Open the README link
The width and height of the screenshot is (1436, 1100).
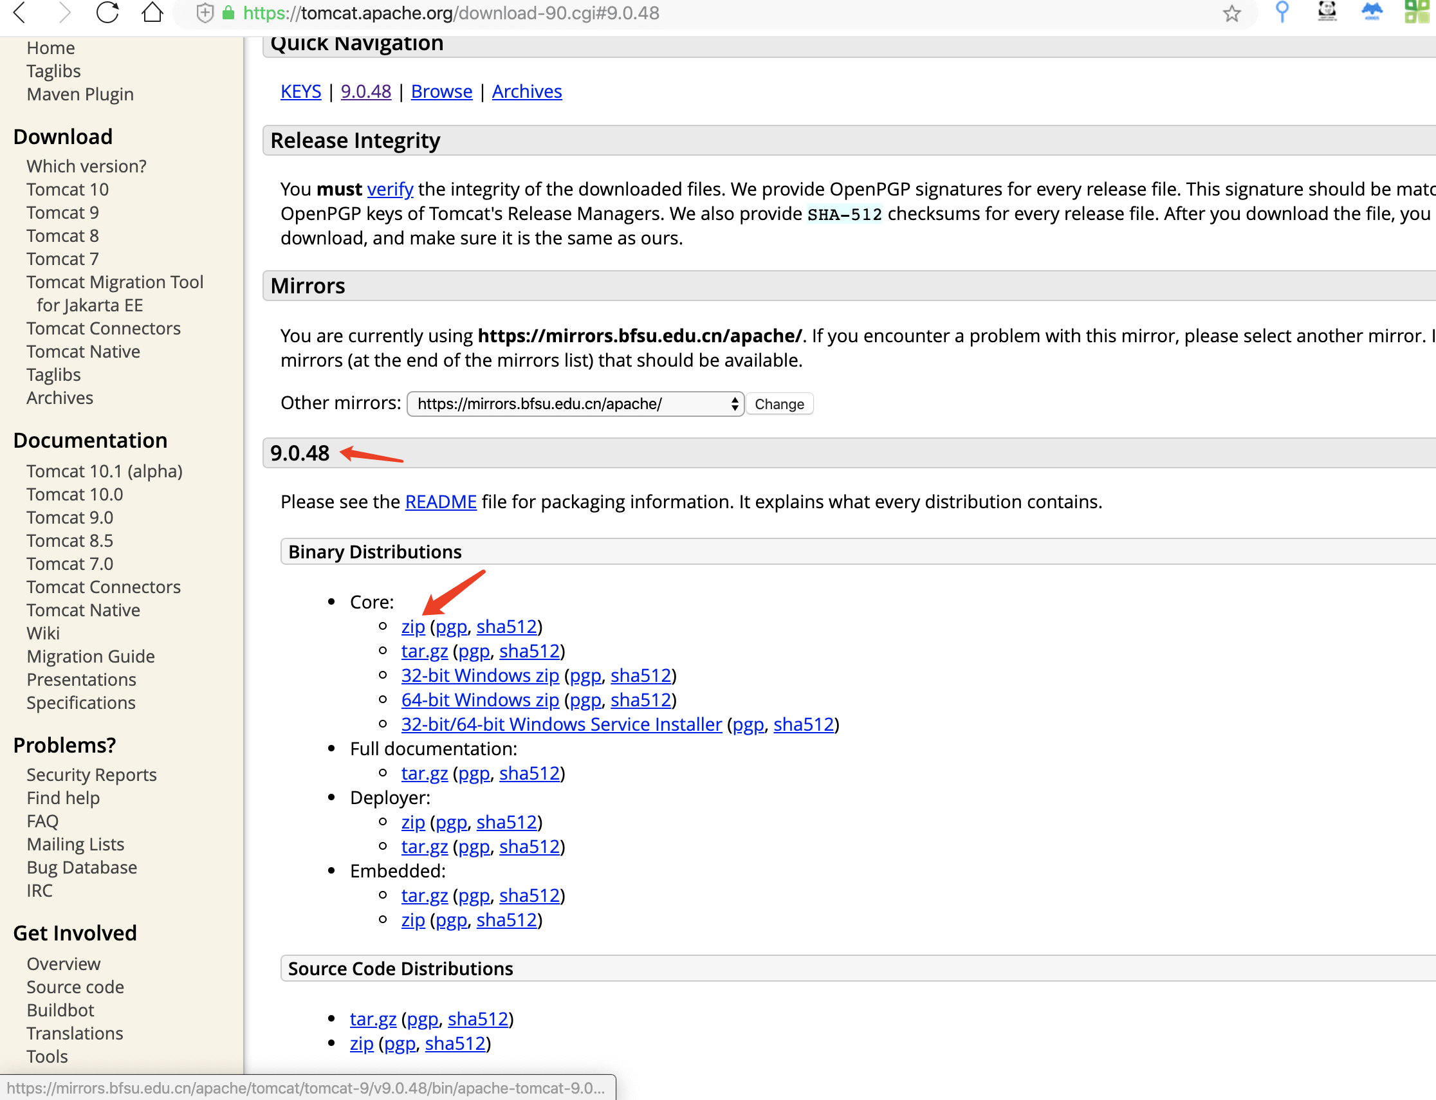[x=441, y=502]
